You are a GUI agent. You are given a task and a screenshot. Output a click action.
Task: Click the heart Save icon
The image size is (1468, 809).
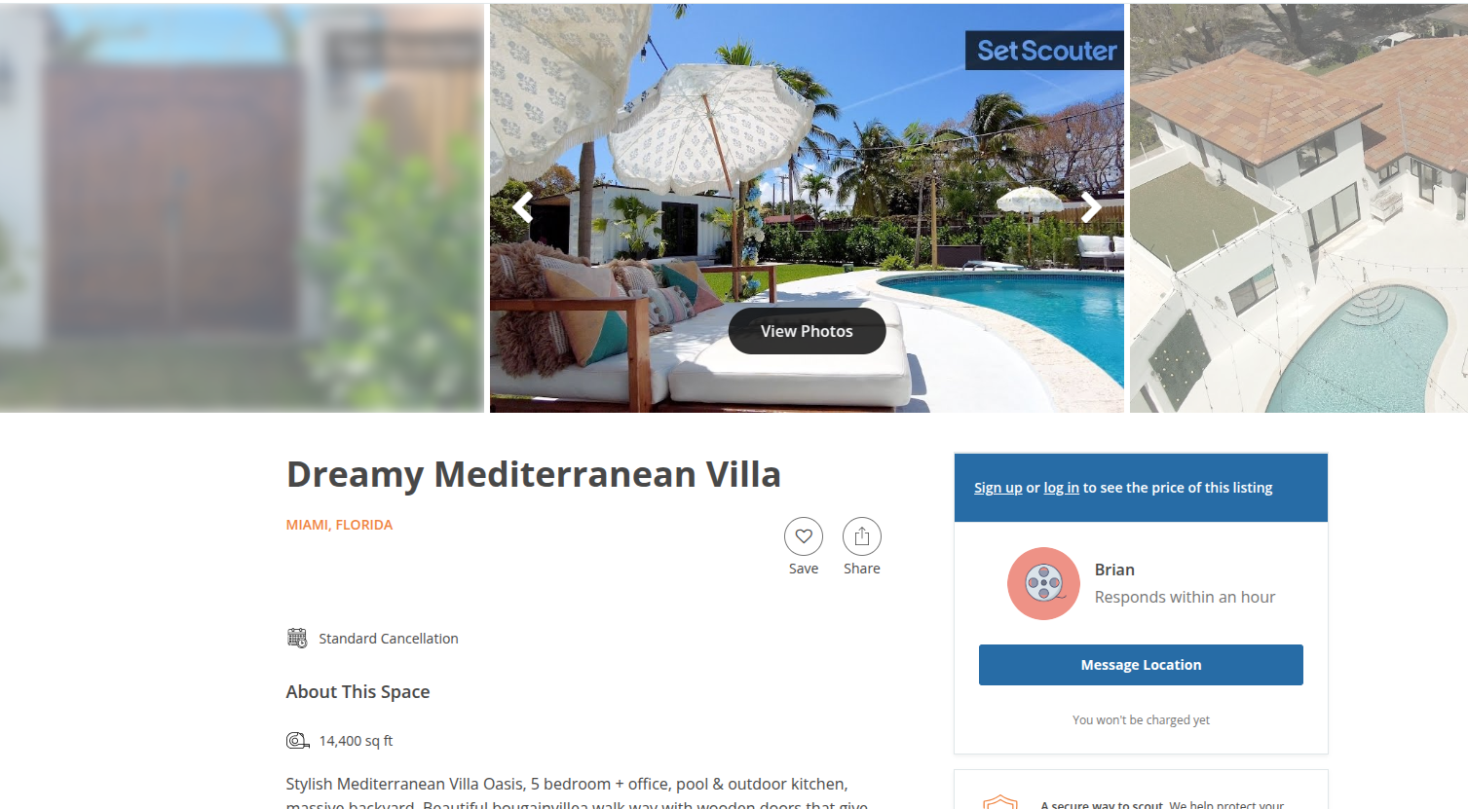click(804, 536)
